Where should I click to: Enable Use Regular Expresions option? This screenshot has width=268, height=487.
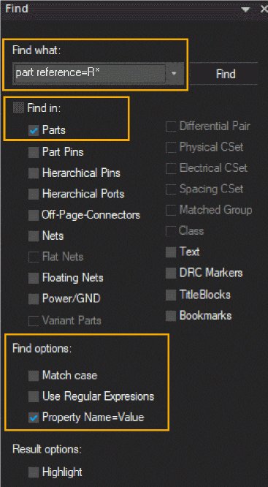tap(34, 396)
